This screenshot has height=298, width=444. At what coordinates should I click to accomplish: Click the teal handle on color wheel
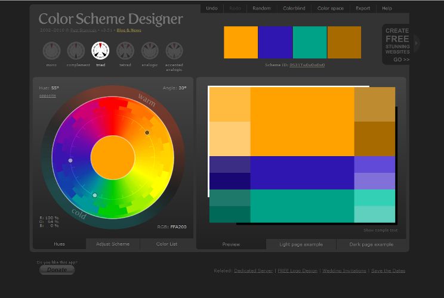coord(95,195)
